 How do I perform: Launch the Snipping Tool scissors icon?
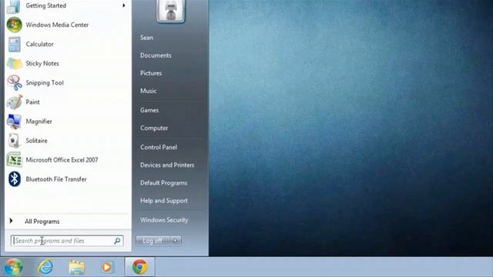coord(14,83)
